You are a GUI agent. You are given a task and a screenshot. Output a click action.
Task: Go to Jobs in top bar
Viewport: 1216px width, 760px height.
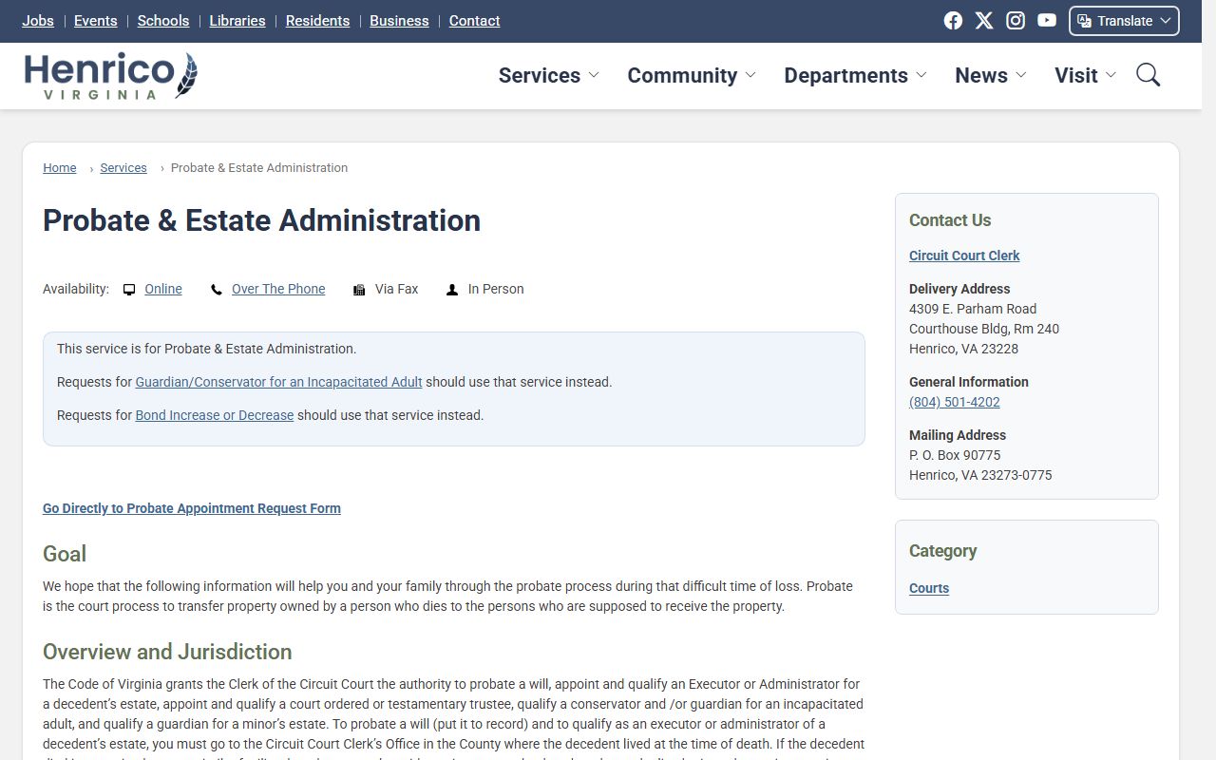[x=38, y=21]
